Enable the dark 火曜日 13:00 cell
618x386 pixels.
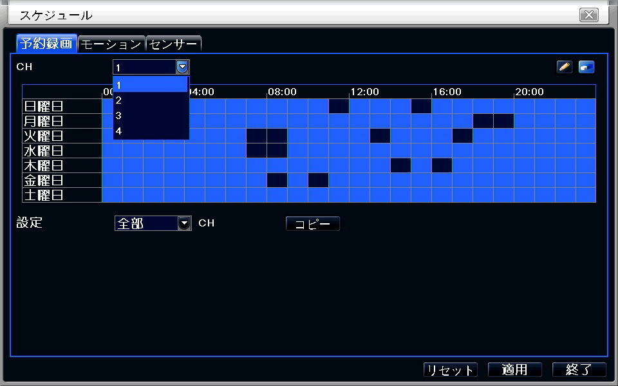[380, 136]
